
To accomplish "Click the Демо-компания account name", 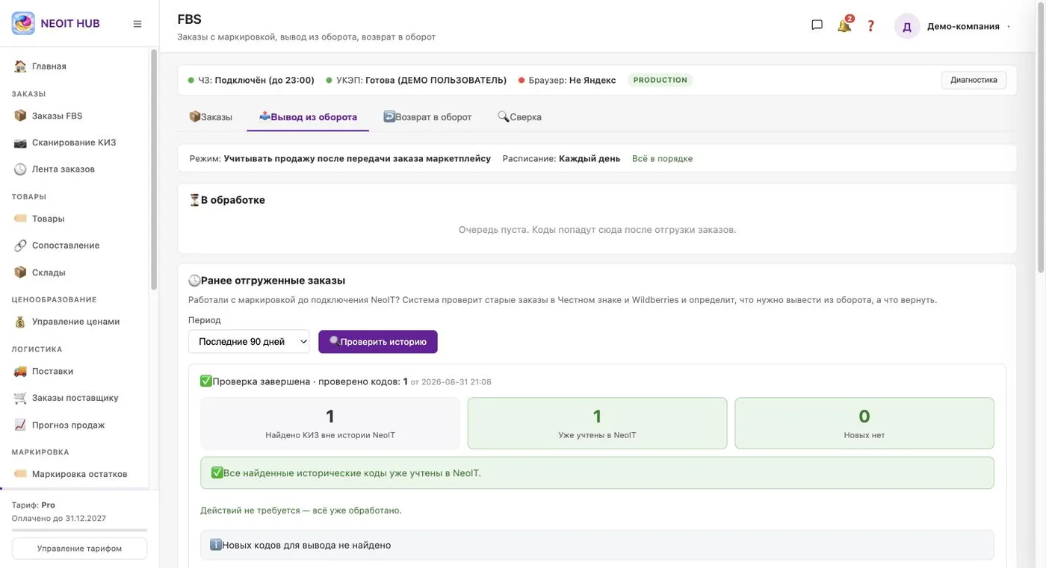I will pos(963,26).
